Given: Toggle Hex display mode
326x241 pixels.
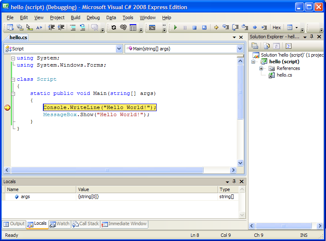Looking at the screenshot, I should click(x=276, y=27).
